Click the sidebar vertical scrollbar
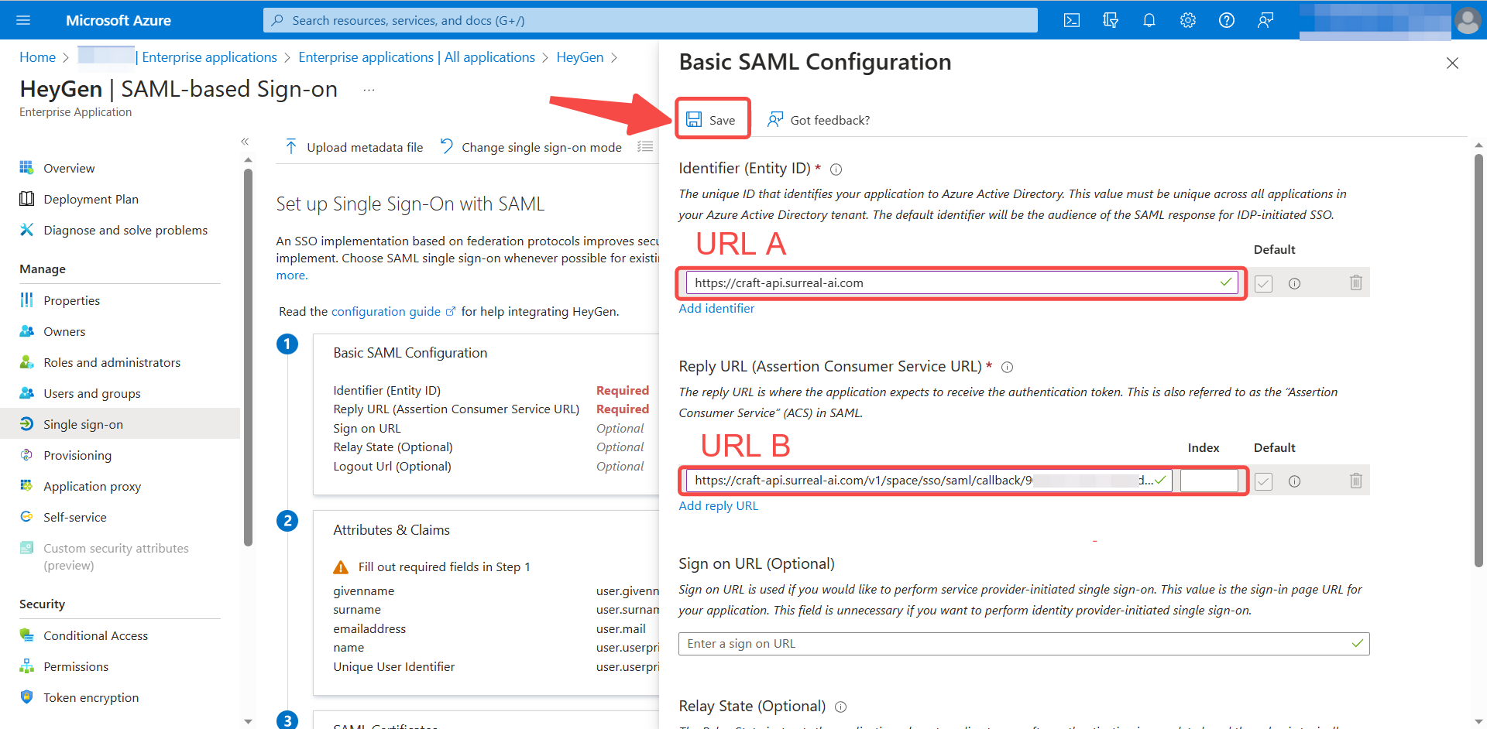The width and height of the screenshot is (1487, 729). pyautogui.click(x=248, y=356)
